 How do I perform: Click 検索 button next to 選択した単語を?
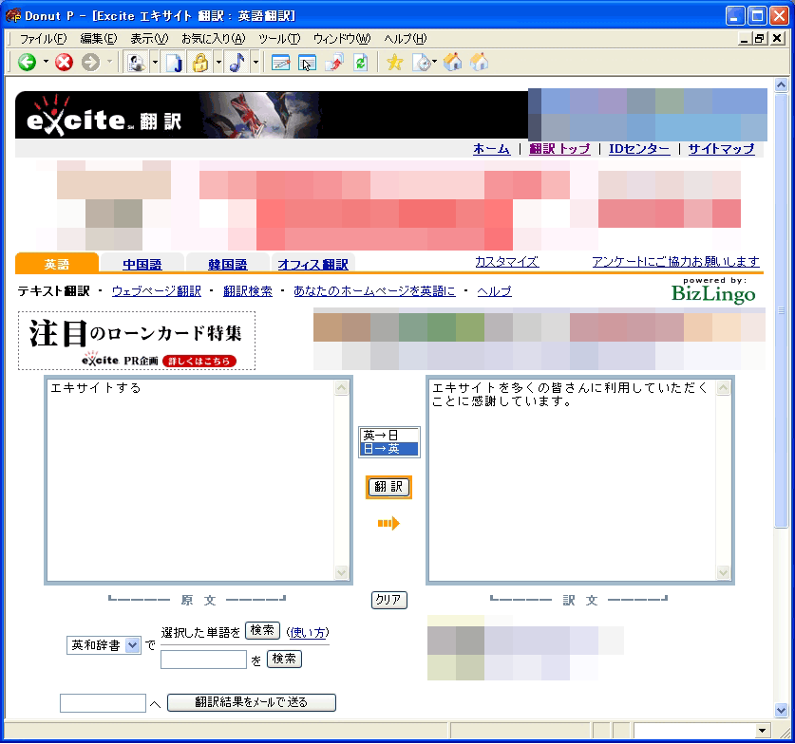[262, 630]
